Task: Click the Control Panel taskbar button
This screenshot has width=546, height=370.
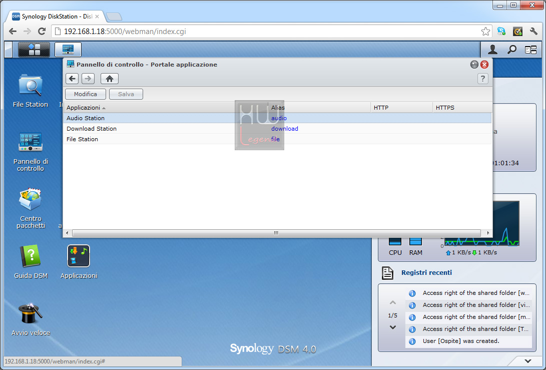Action: pos(68,50)
